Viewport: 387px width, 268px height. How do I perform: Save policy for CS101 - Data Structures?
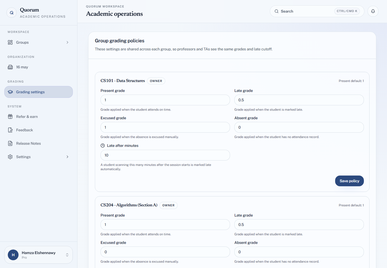coord(349,181)
